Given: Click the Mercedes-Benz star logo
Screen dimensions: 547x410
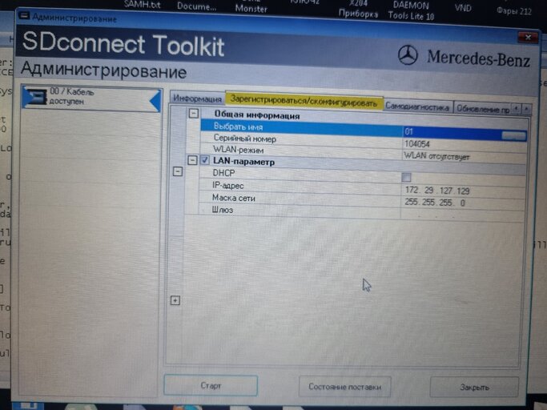Looking at the screenshot, I should point(408,55).
